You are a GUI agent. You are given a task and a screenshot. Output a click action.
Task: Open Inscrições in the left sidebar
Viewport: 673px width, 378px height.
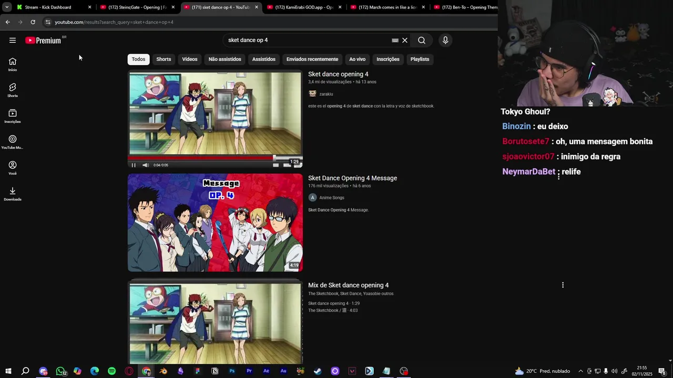(13, 116)
